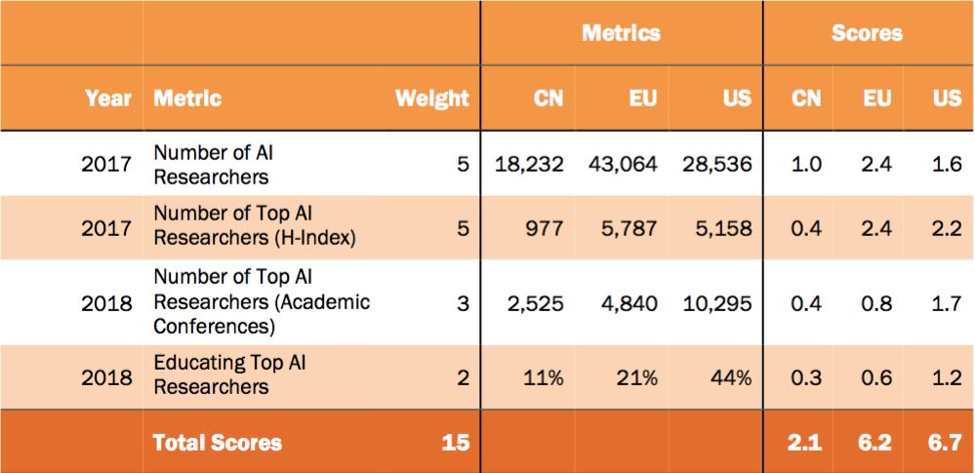The width and height of the screenshot is (975, 473).
Task: Select the Number of AI Researchers row label
Action: click(x=211, y=164)
